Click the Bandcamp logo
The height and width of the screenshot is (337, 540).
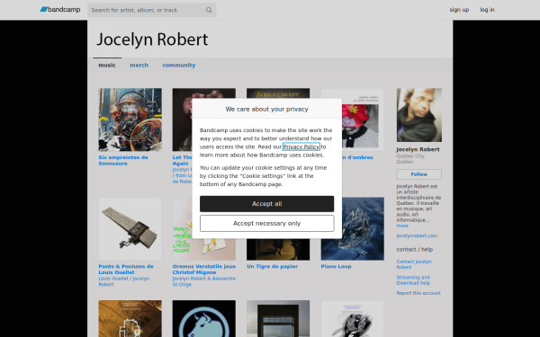60,10
